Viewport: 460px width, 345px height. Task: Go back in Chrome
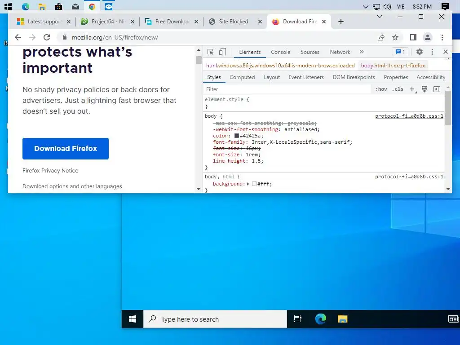tap(18, 37)
